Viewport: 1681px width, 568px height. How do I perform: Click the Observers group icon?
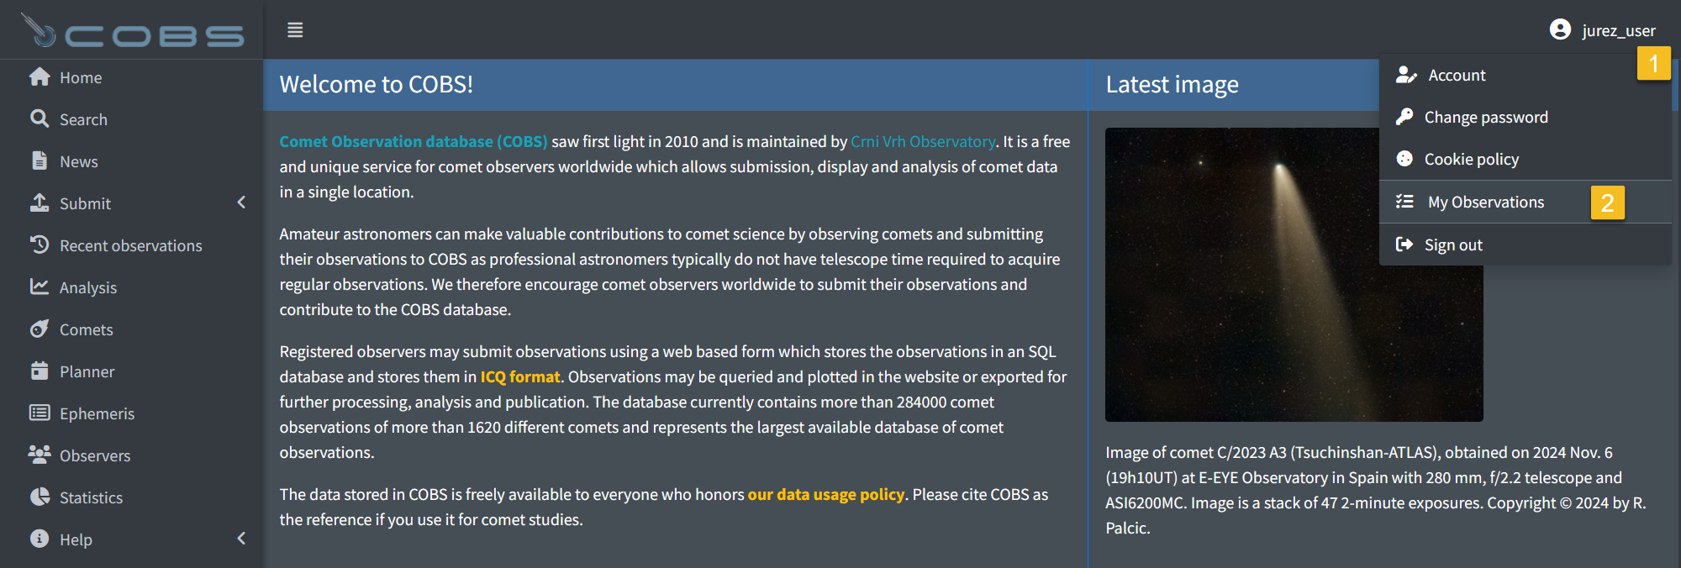tap(40, 455)
